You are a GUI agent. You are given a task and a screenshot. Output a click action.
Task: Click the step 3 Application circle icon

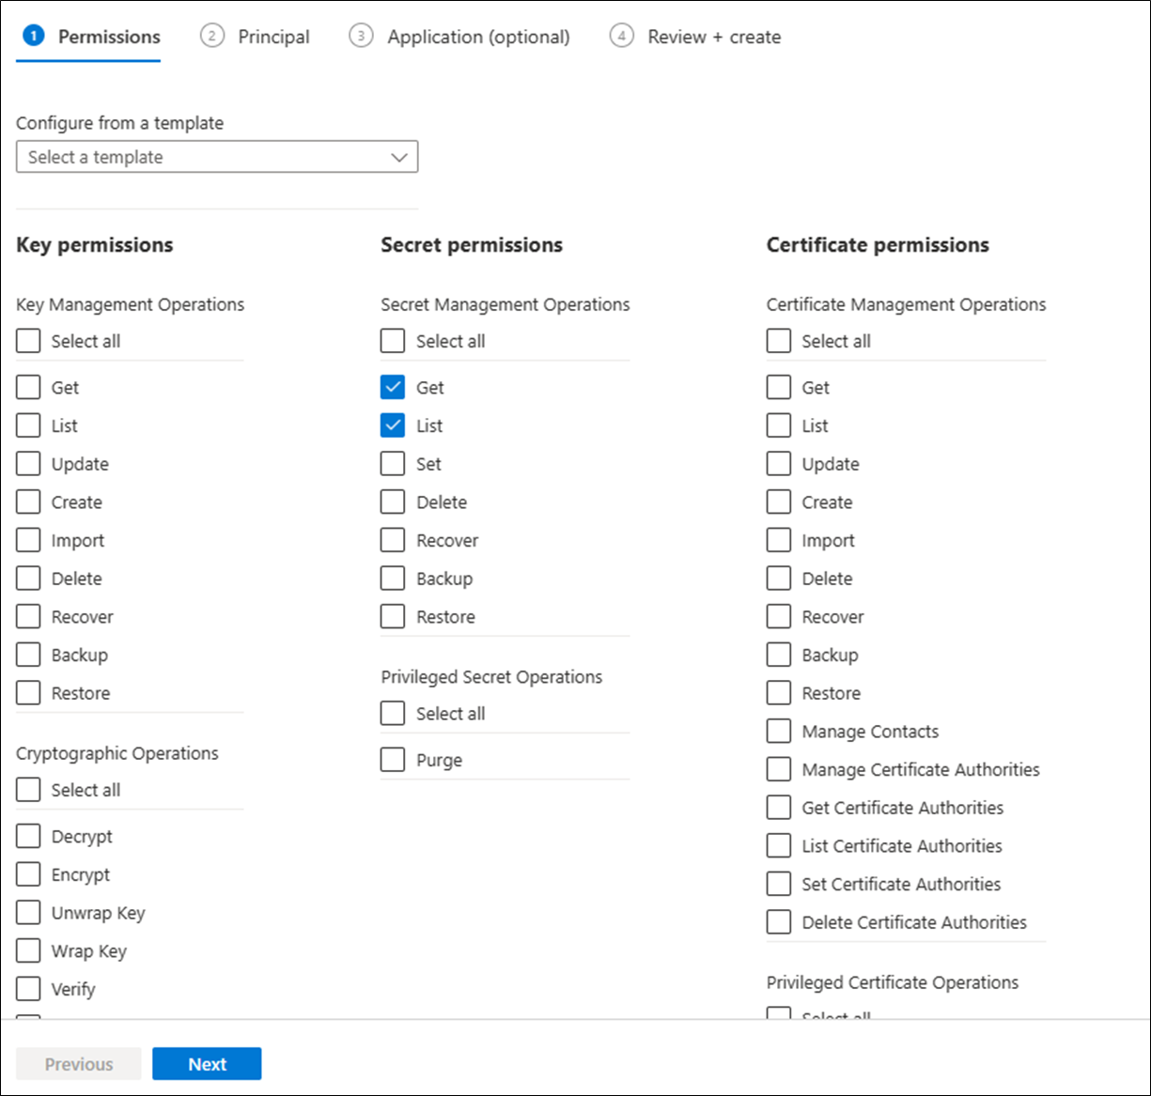tap(361, 37)
